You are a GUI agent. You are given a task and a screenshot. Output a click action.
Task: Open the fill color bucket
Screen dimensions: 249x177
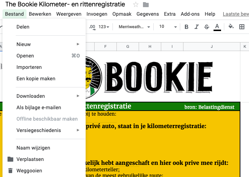click(231, 26)
